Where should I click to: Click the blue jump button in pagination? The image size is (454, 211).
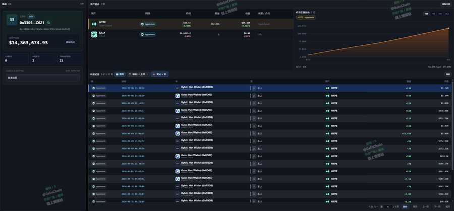pos(405,206)
